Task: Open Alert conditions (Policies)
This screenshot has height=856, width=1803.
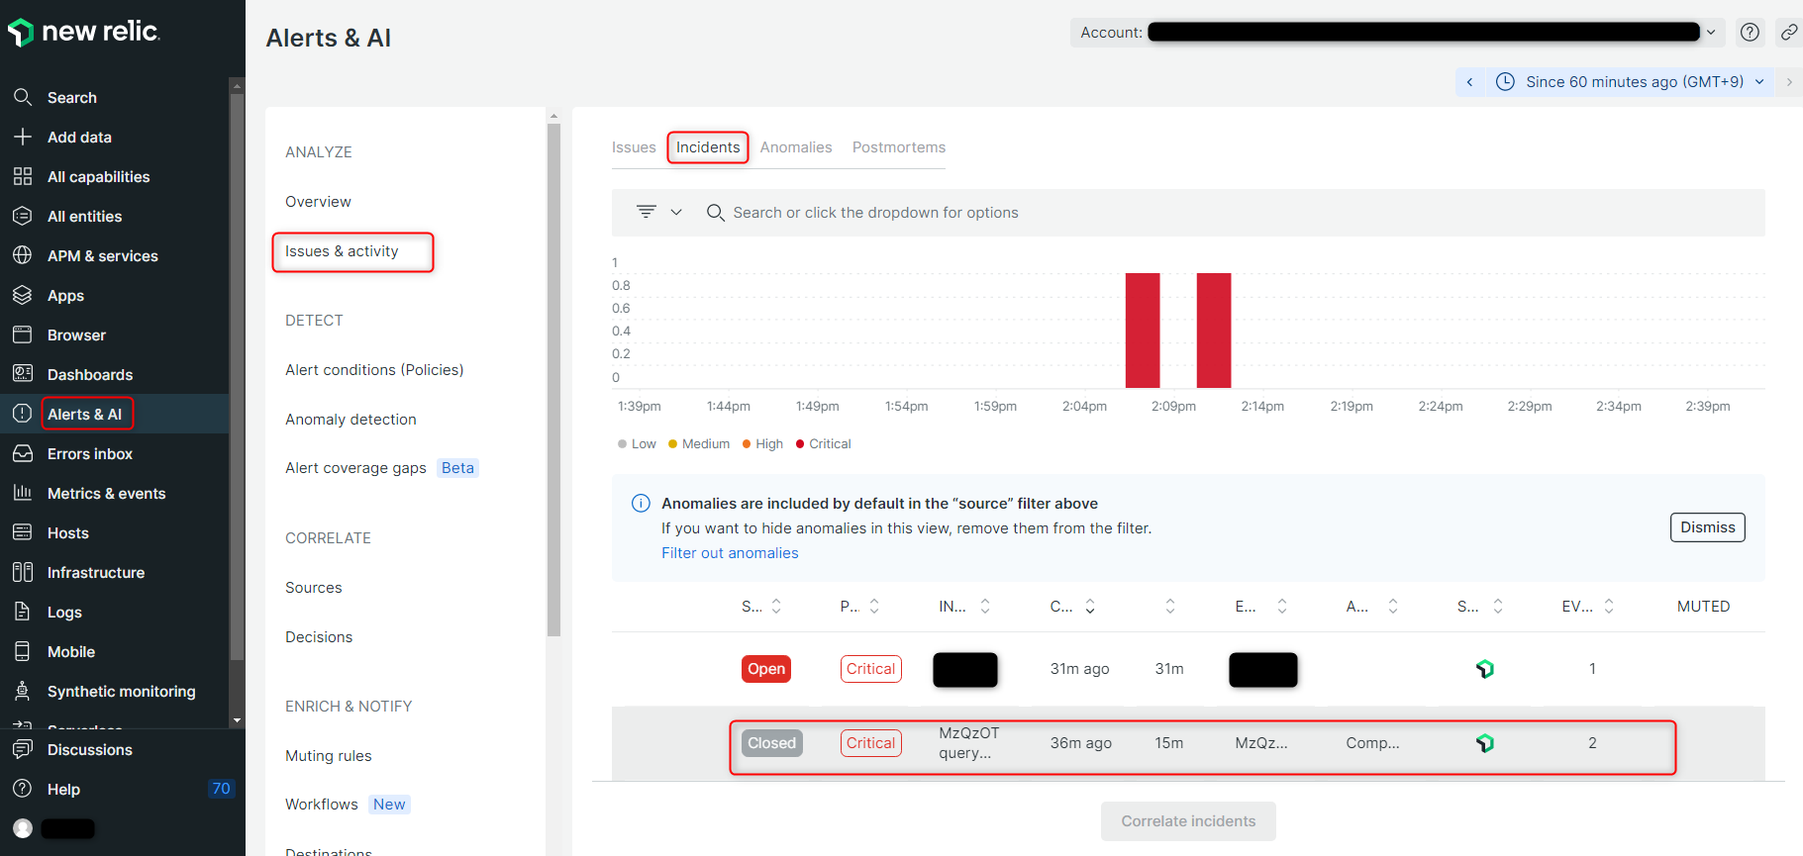Action: pyautogui.click(x=374, y=370)
